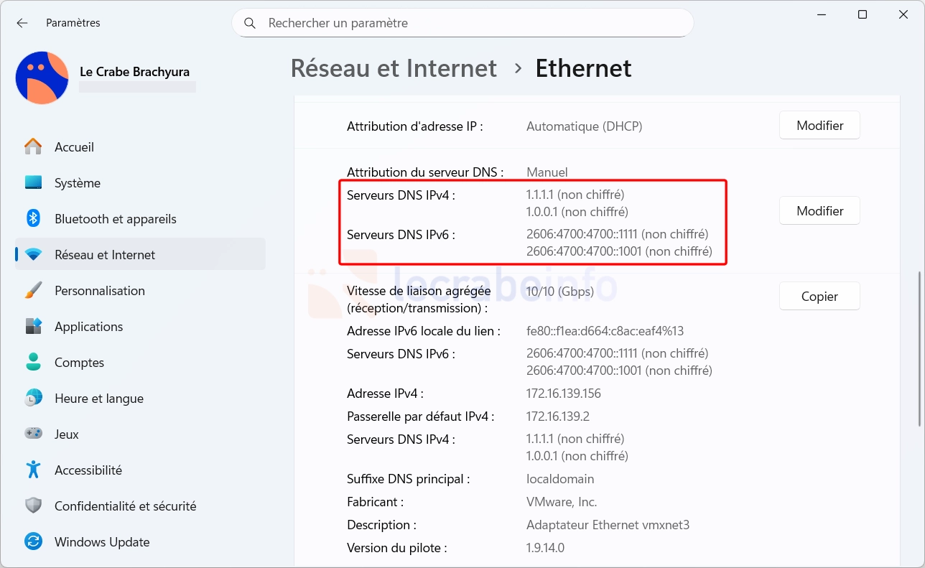Click the back arrow icon
Screen dimensions: 925x568
[x=22, y=23]
